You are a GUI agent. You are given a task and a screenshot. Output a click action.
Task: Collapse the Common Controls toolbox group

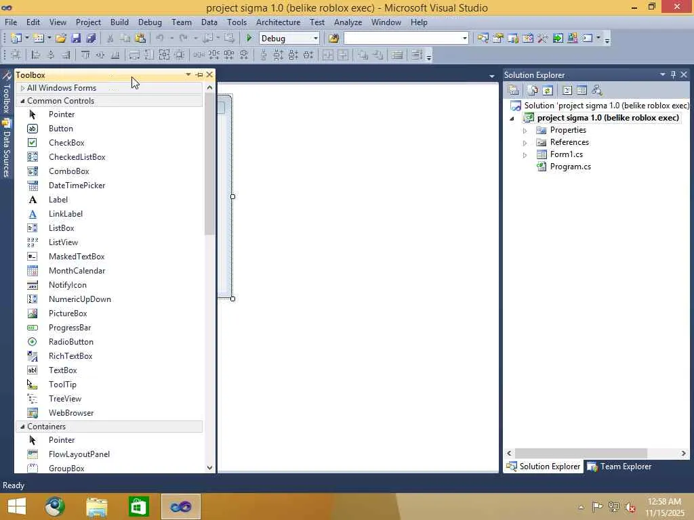tap(22, 101)
